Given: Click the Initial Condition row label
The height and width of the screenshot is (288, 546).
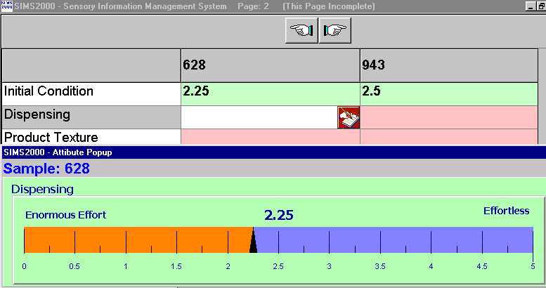Looking at the screenshot, I should click(x=91, y=92).
